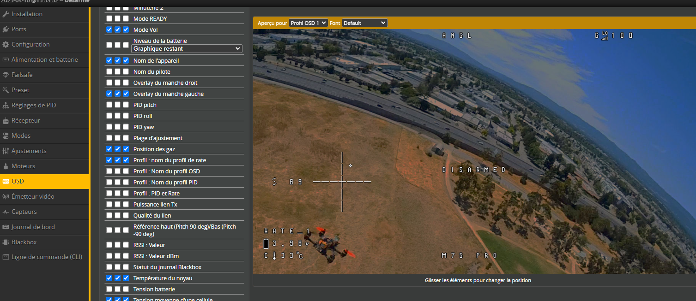The width and height of the screenshot is (696, 301).
Task: Open the Font Default dropdown
Action: tap(364, 23)
